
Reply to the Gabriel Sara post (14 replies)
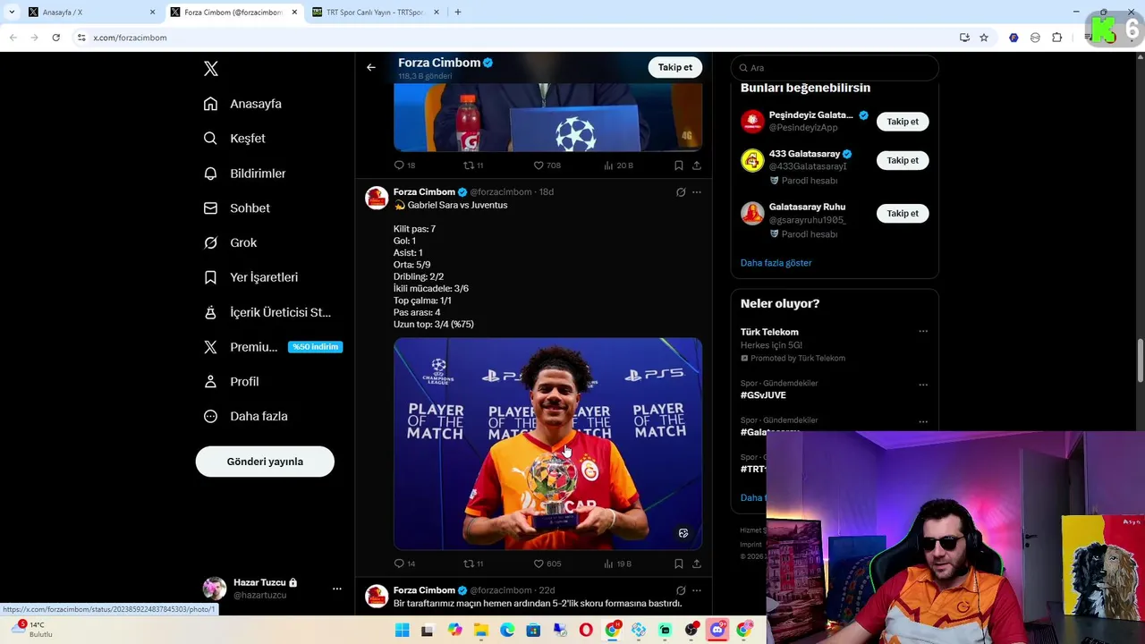pos(404,563)
